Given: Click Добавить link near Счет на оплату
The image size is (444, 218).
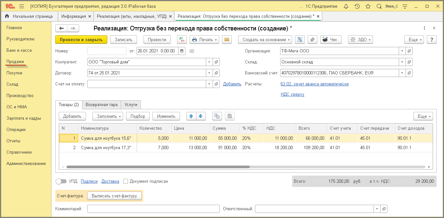Looking at the screenshot, I should click(x=232, y=84).
